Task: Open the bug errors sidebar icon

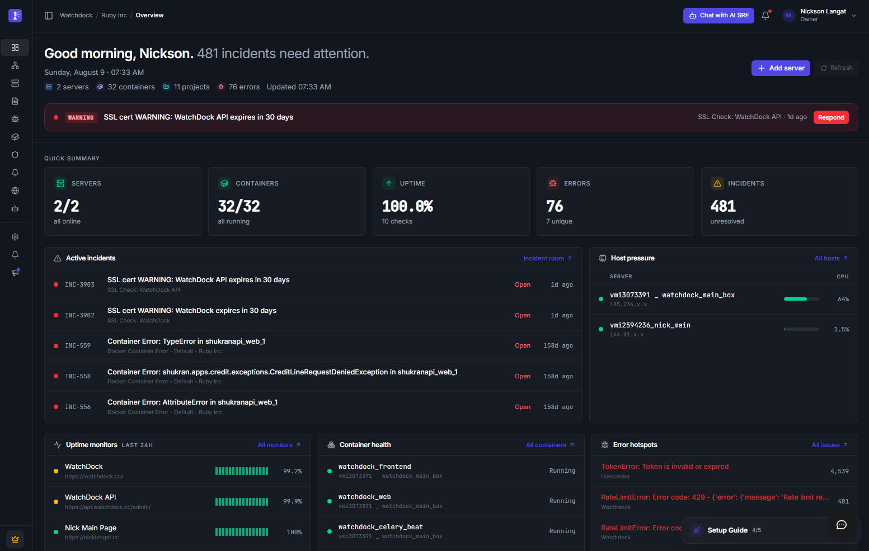Action: 15,119
